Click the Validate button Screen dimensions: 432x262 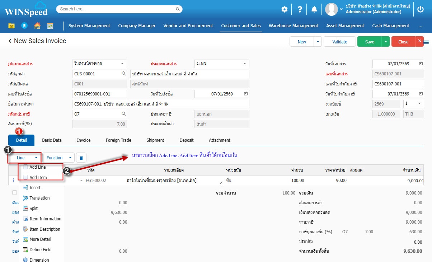339,42
